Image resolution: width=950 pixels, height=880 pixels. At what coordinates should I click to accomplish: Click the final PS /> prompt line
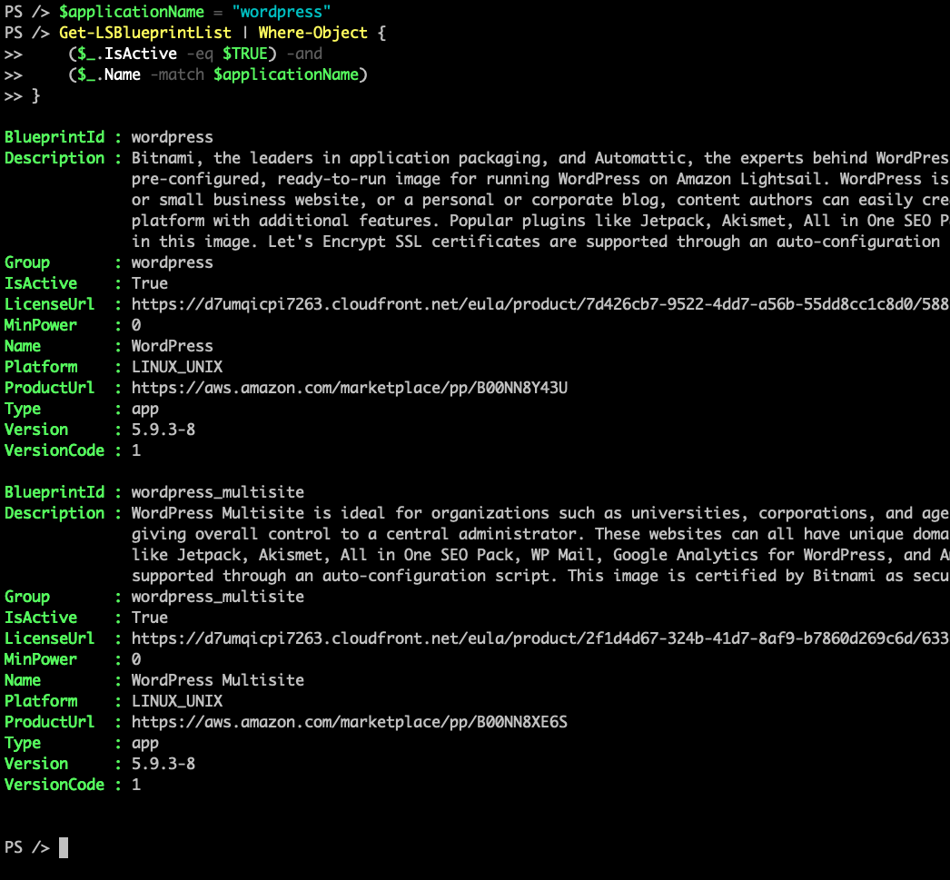click(27, 846)
